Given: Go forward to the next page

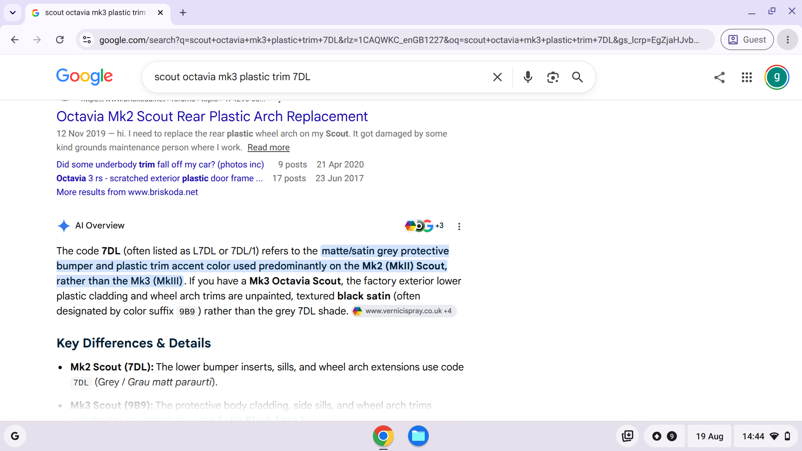Looking at the screenshot, I should click(x=37, y=40).
